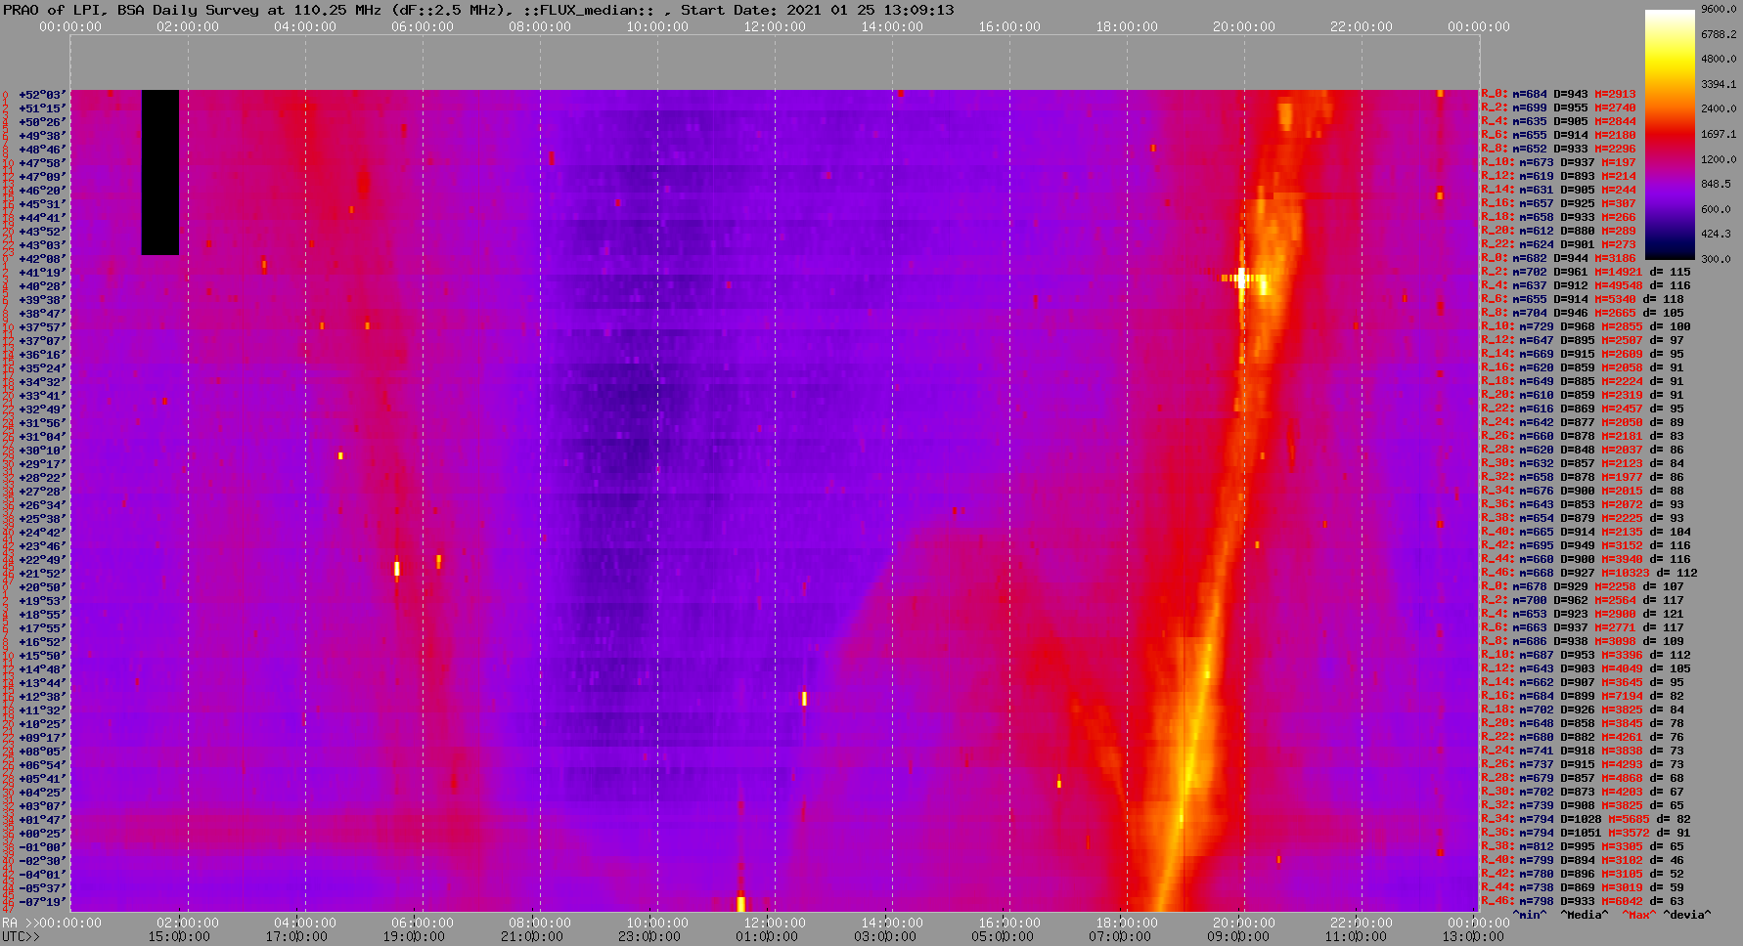This screenshot has height=946, width=1743.
Task: Click the '^min^' legend label
Action: click(x=1530, y=916)
